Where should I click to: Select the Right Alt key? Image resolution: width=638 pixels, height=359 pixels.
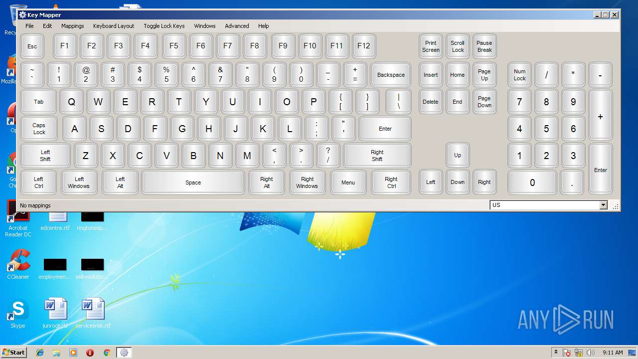(x=267, y=182)
